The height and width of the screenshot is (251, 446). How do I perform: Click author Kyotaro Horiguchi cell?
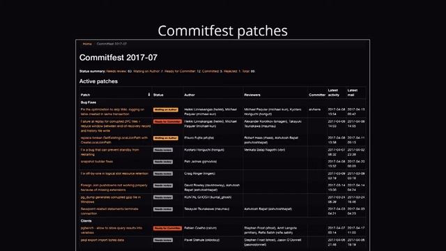[x=204, y=150]
